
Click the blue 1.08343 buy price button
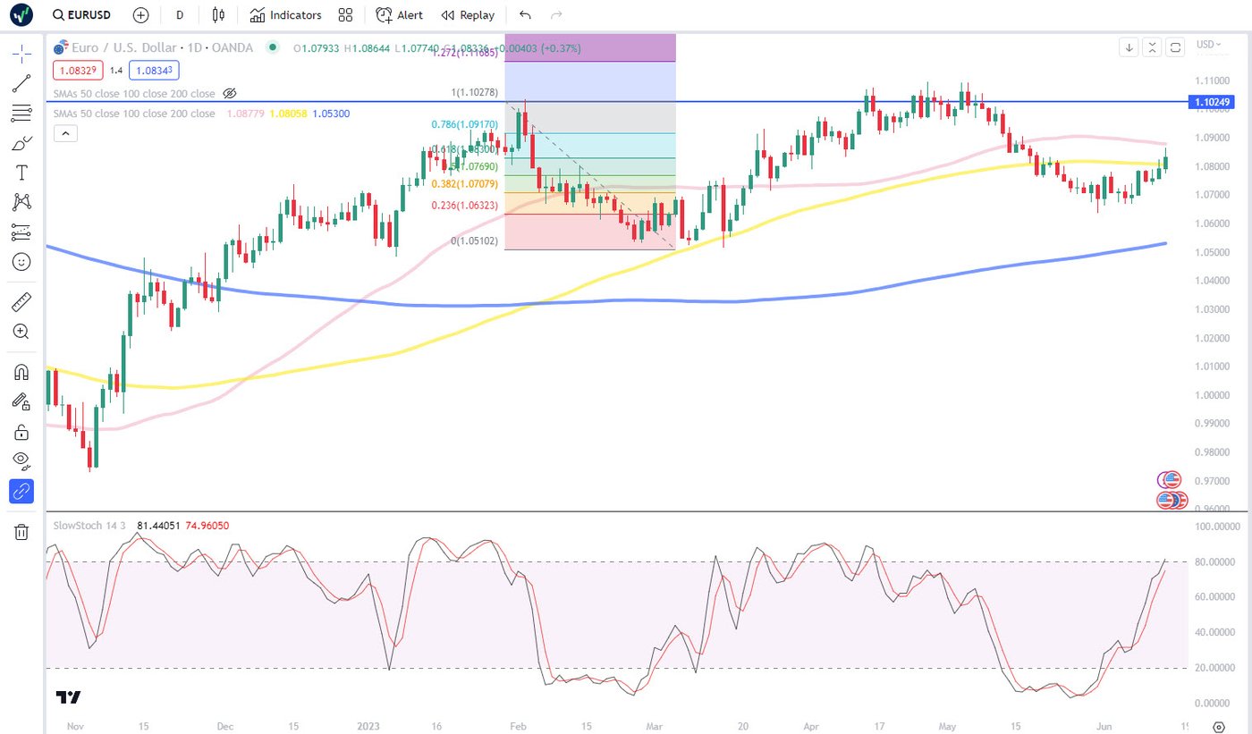(155, 70)
